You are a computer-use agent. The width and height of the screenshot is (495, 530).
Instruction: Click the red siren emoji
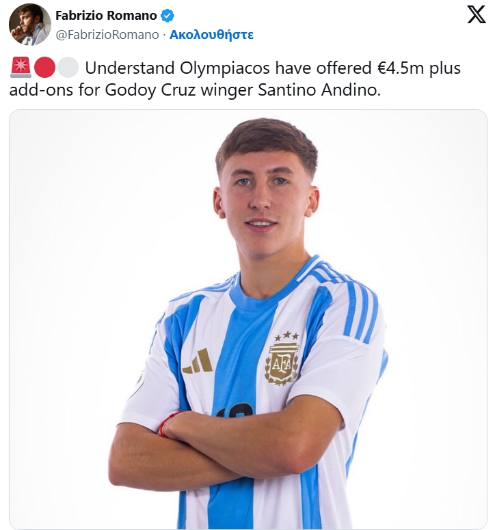tap(21, 68)
